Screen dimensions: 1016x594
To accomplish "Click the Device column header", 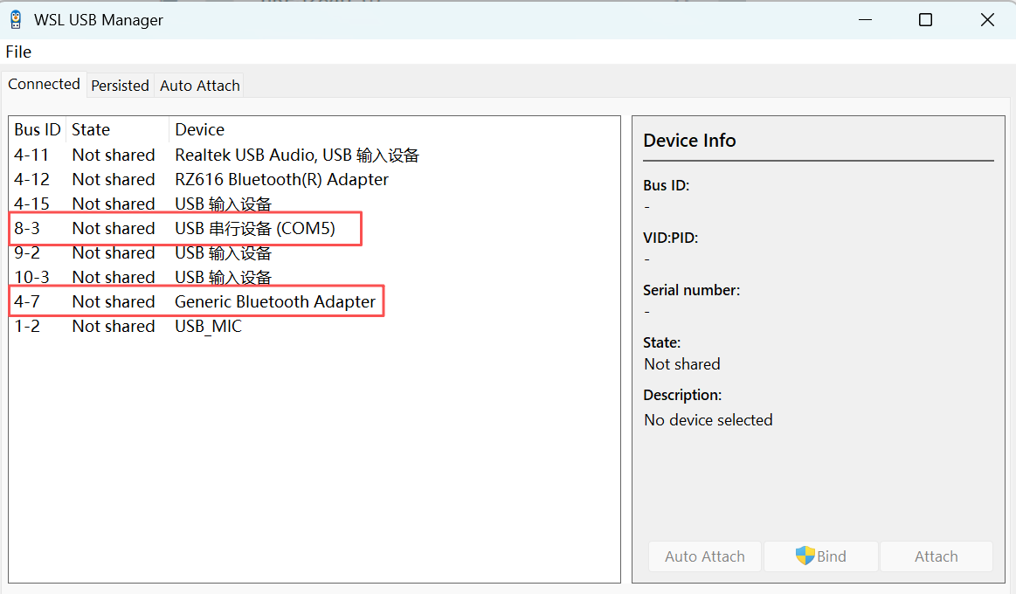I will click(199, 129).
